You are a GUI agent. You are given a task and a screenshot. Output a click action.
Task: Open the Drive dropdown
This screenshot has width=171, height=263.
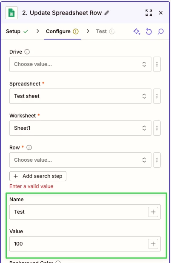click(80, 64)
